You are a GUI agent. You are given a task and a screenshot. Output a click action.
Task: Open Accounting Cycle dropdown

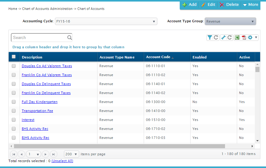click(x=106, y=21)
